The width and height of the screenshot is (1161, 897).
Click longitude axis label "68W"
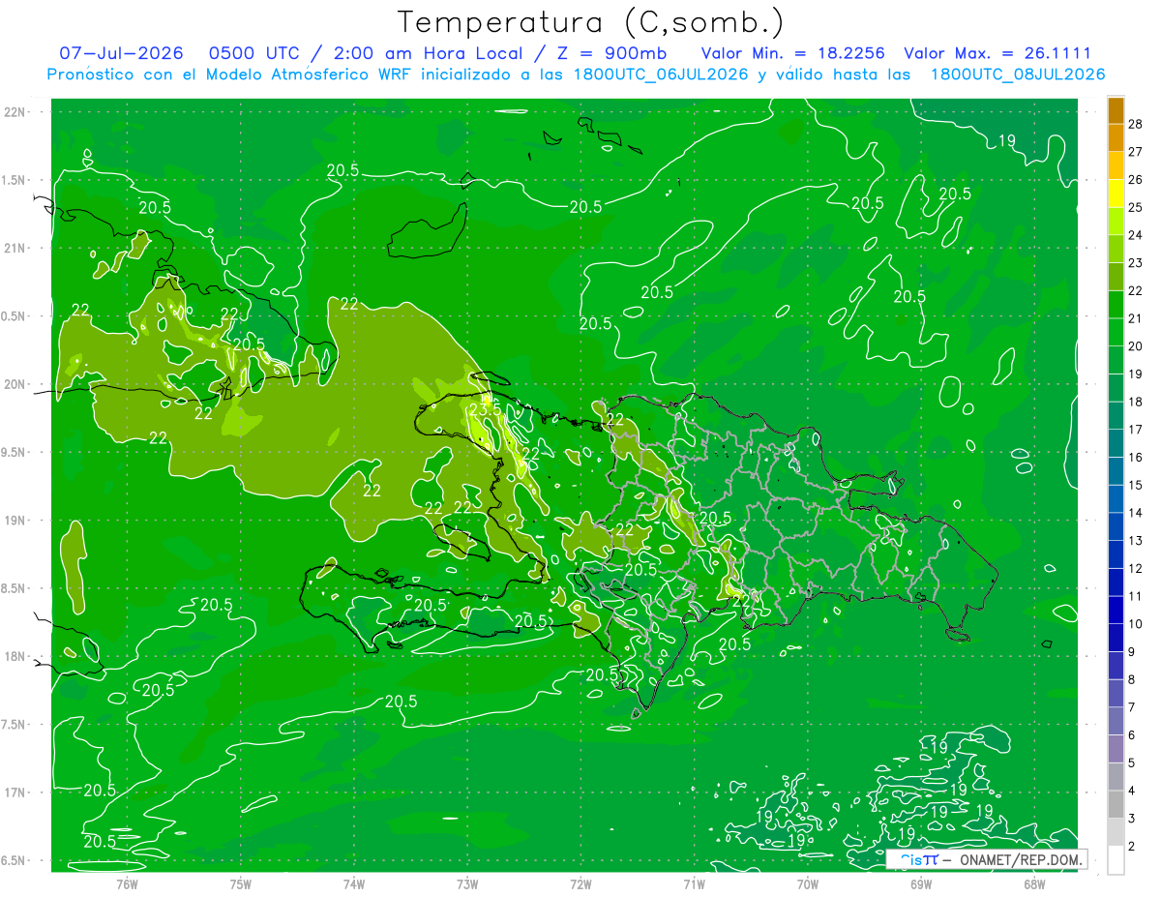pyautogui.click(x=1034, y=883)
